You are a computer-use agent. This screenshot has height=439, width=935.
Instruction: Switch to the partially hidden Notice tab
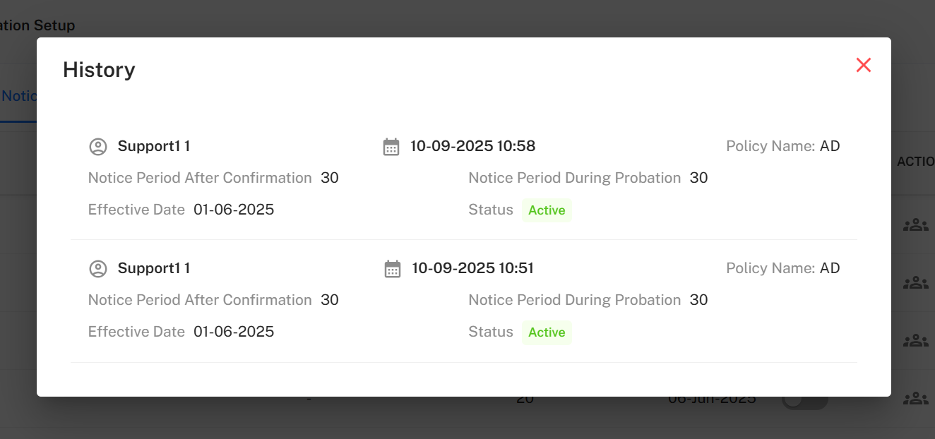18,96
